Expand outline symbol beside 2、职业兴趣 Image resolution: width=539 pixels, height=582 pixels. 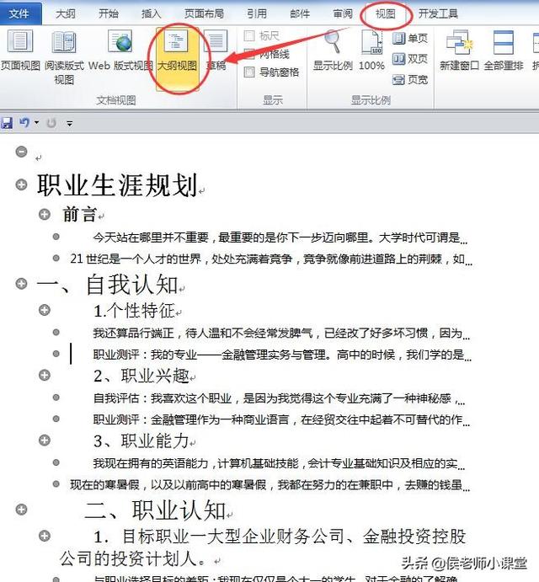click(x=45, y=376)
